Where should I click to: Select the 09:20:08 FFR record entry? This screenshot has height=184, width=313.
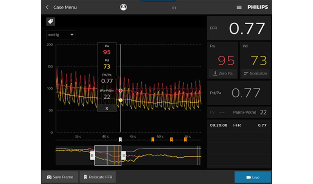click(238, 125)
